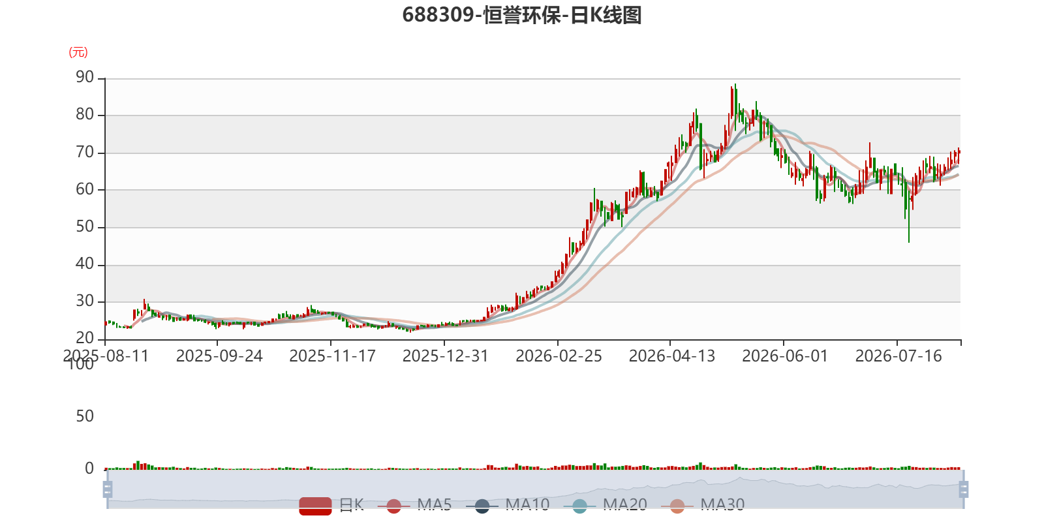Hide the MA20 series via its label
The width and height of the screenshot is (1044, 522).
[x=624, y=505]
